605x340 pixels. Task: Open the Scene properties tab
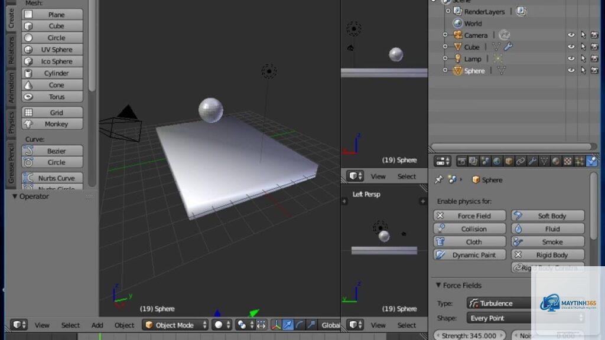pyautogui.click(x=485, y=161)
